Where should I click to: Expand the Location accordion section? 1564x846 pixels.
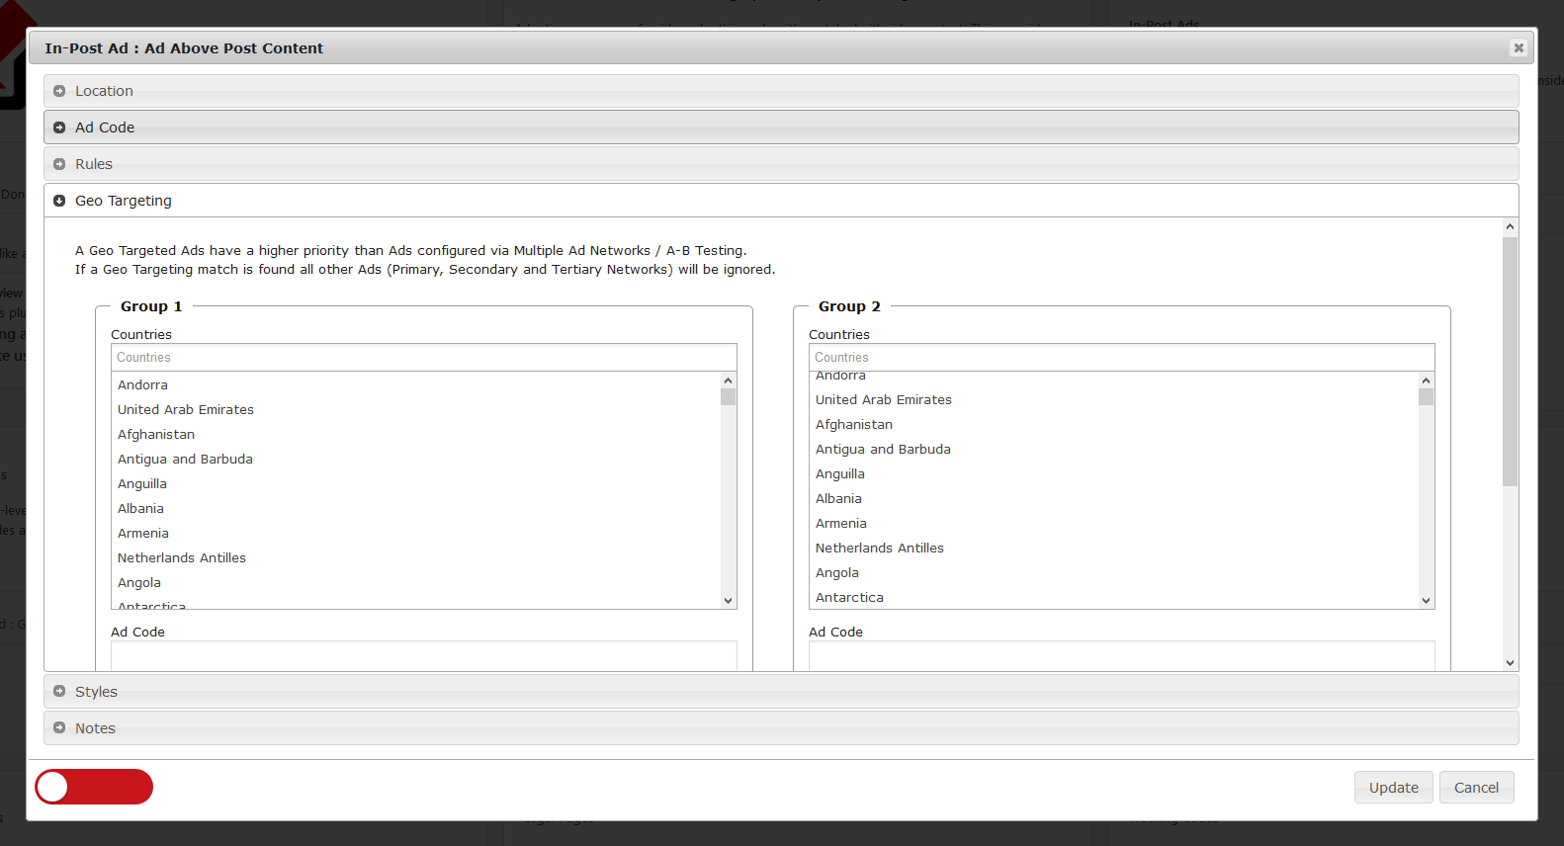point(781,91)
